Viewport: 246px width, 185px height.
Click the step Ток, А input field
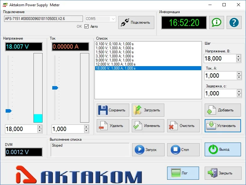point(220,76)
